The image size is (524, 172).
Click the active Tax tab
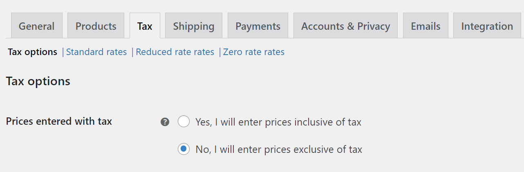[145, 26]
